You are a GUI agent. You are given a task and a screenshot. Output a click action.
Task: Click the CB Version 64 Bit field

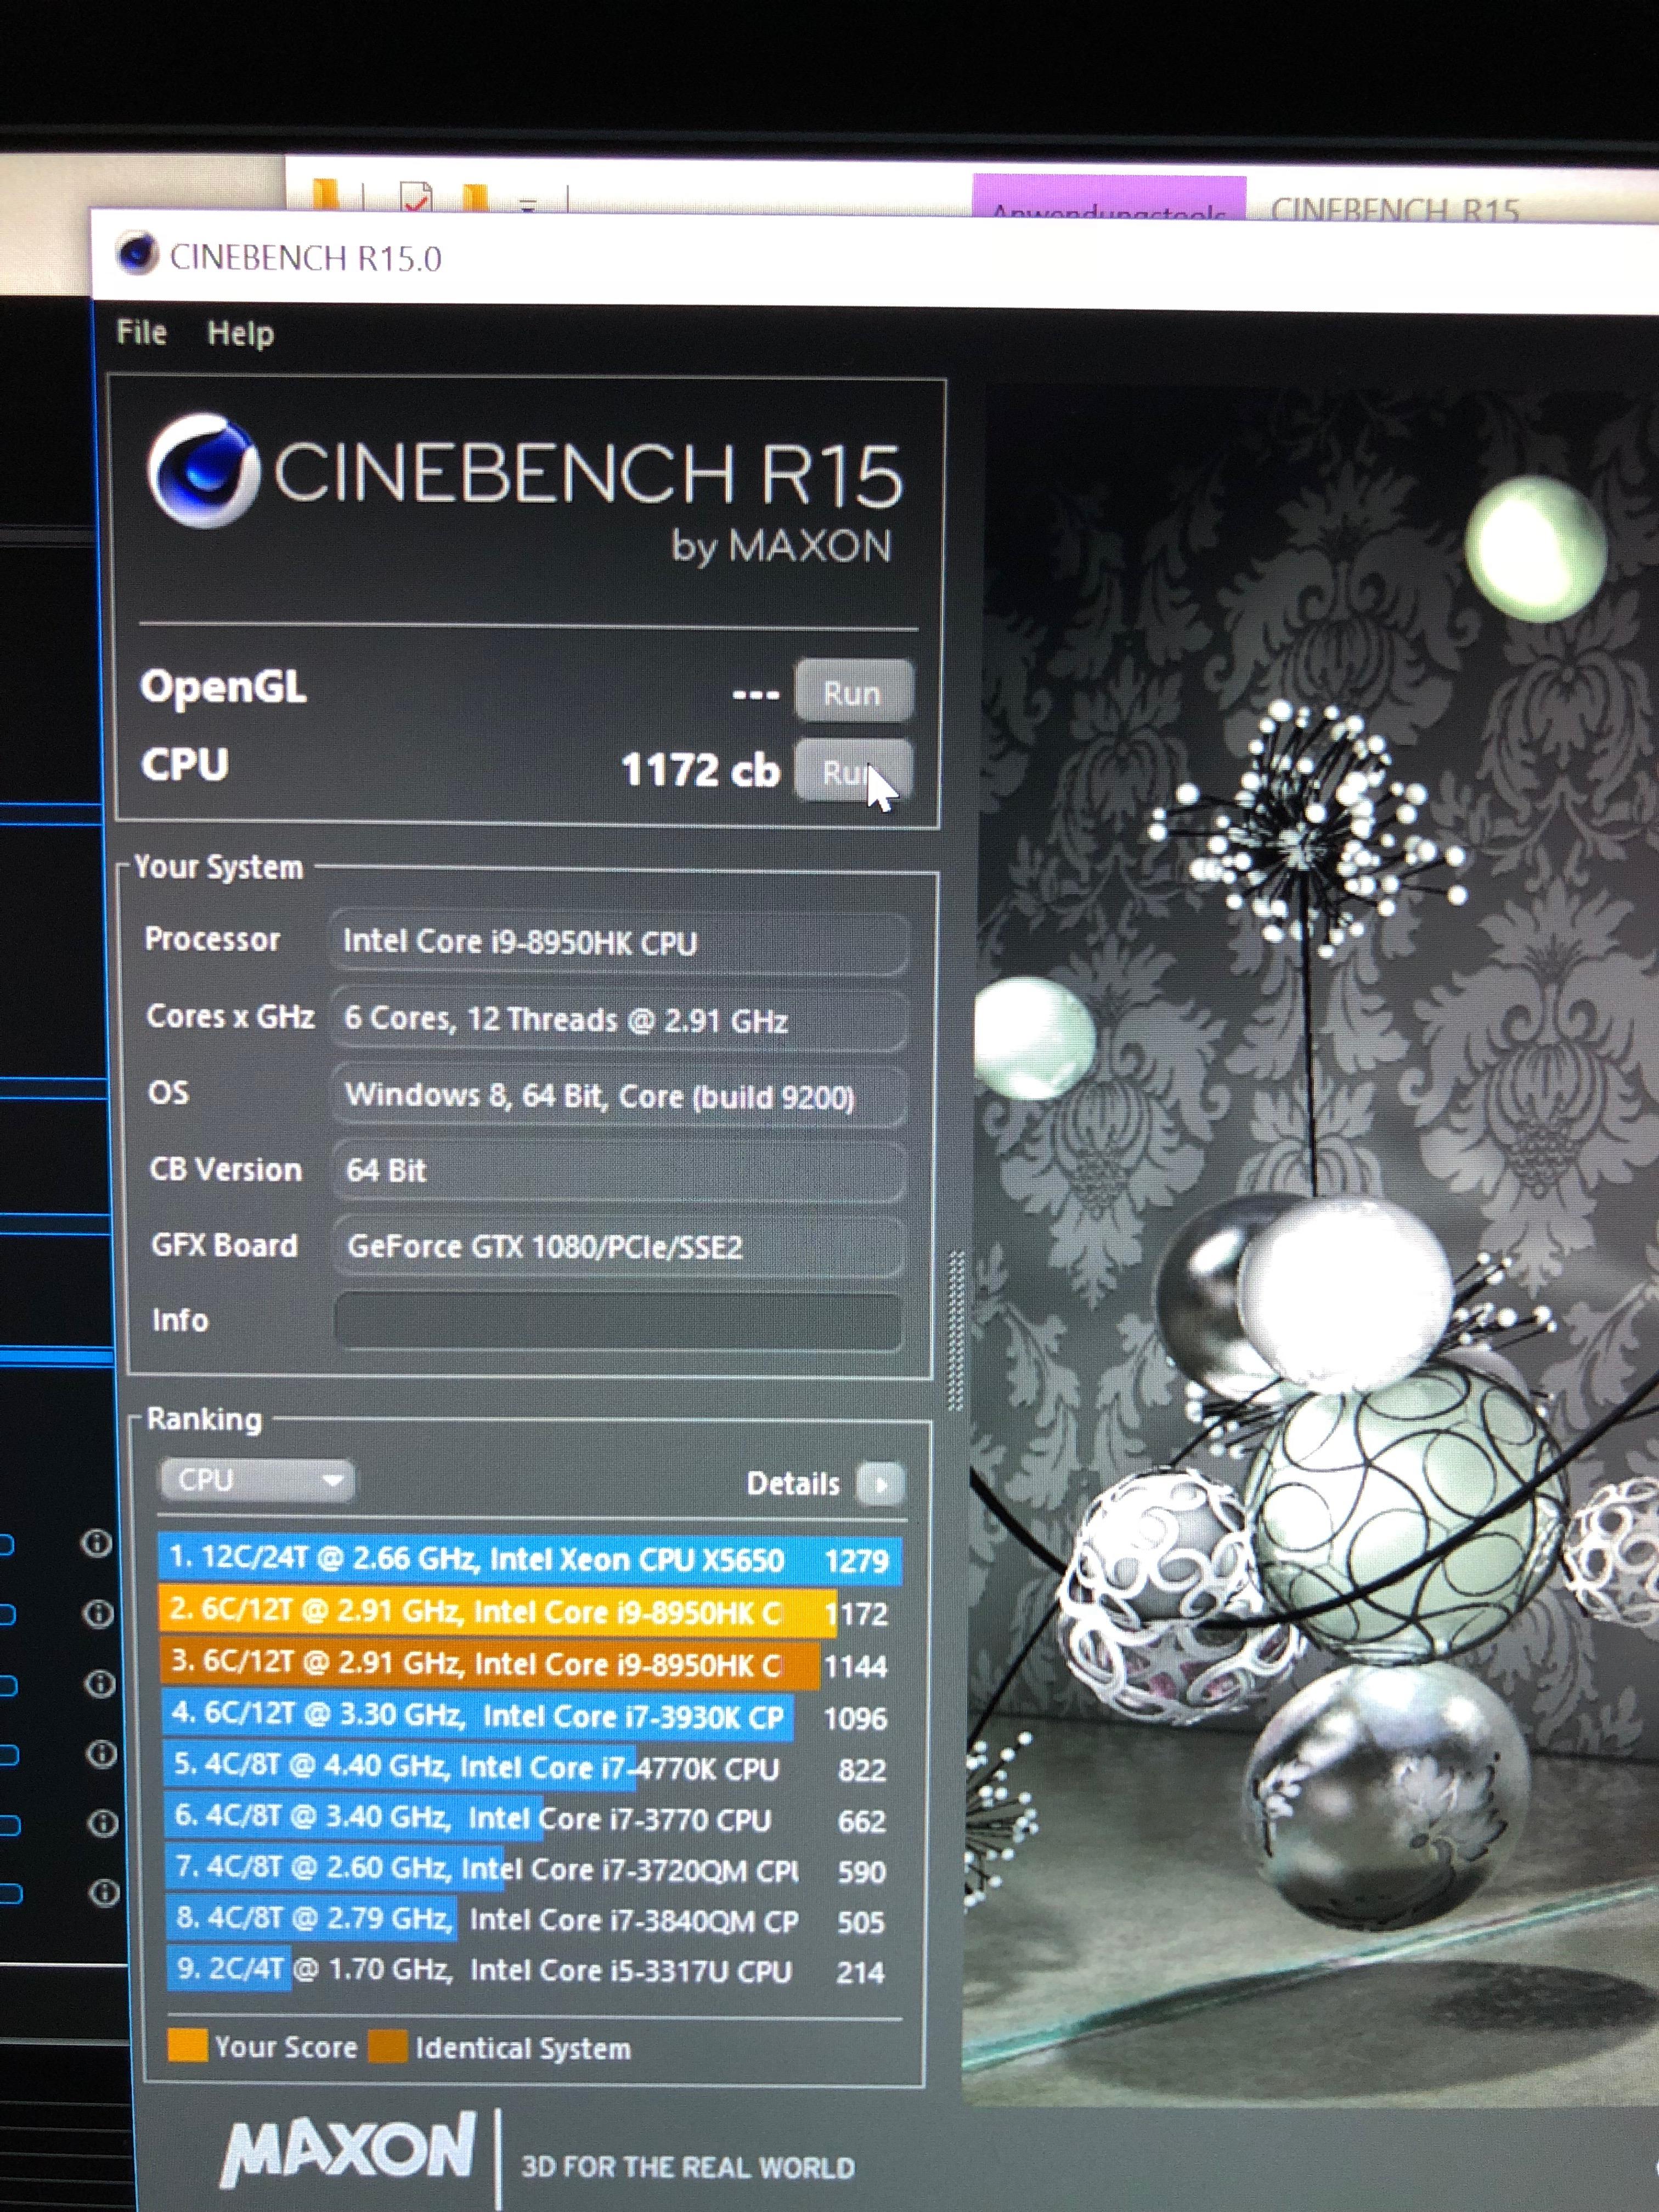pos(618,1170)
